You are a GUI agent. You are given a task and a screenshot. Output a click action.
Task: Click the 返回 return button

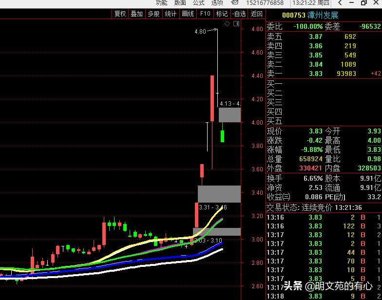tap(256, 14)
